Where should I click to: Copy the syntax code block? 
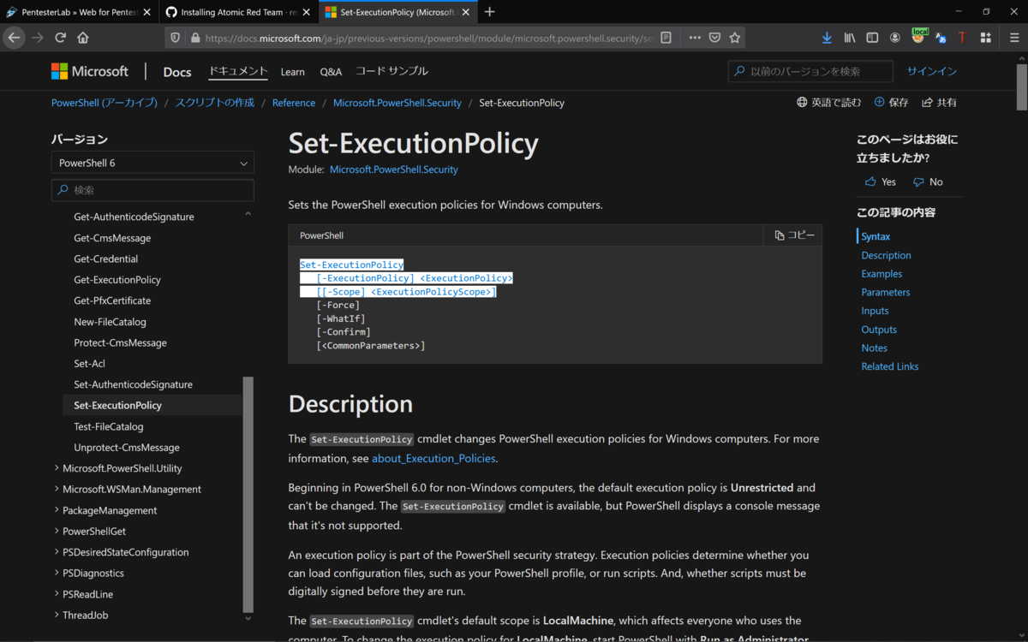[794, 235]
